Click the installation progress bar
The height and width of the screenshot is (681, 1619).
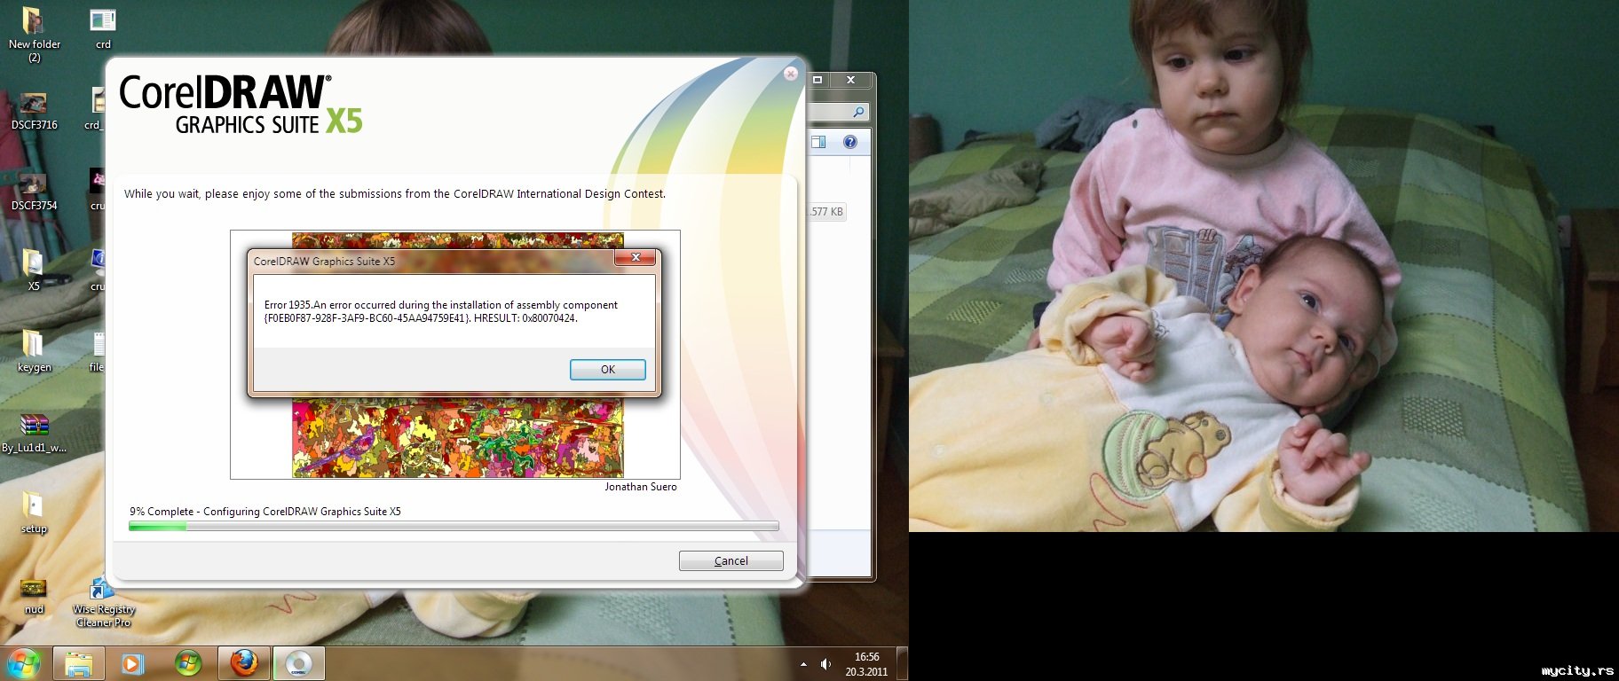tap(454, 526)
